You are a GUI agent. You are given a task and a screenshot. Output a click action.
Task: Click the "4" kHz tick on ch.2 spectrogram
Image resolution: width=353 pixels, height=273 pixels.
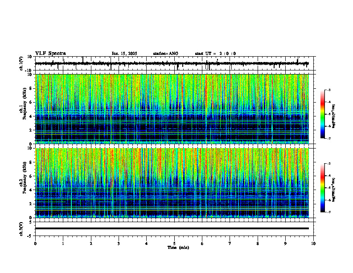coord(31,190)
